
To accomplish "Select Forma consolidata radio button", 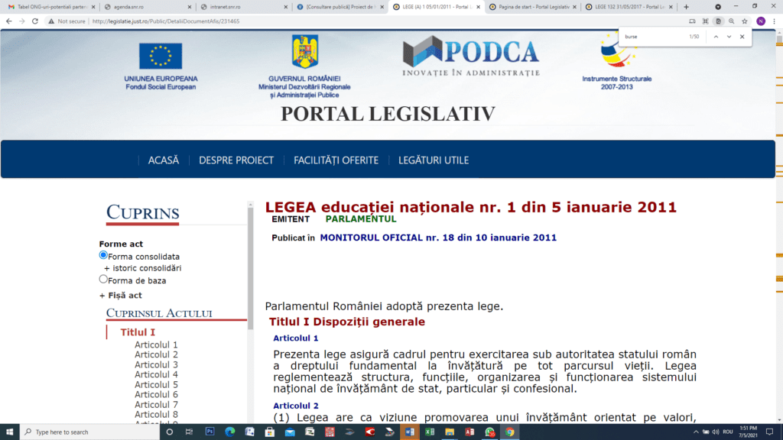I will [x=103, y=255].
